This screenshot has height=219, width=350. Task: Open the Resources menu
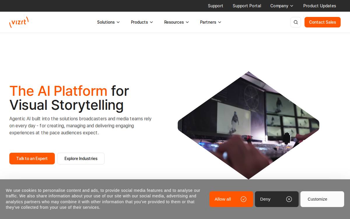176,22
